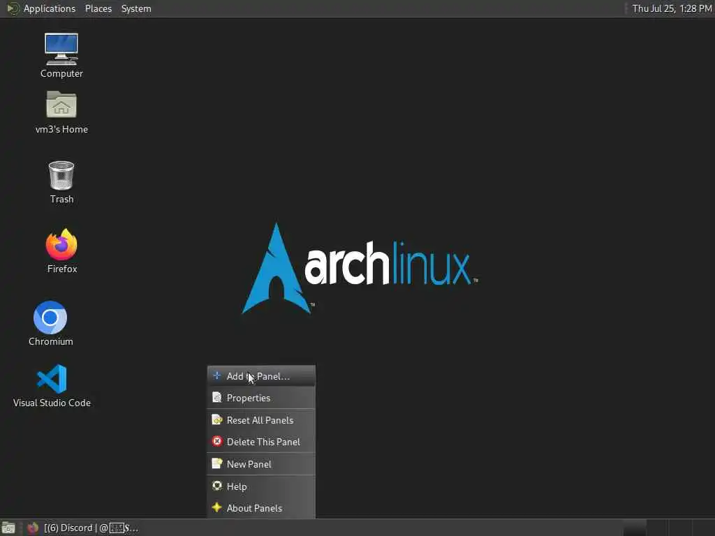Select About Panels entry
This screenshot has width=715, height=536.
[261, 508]
